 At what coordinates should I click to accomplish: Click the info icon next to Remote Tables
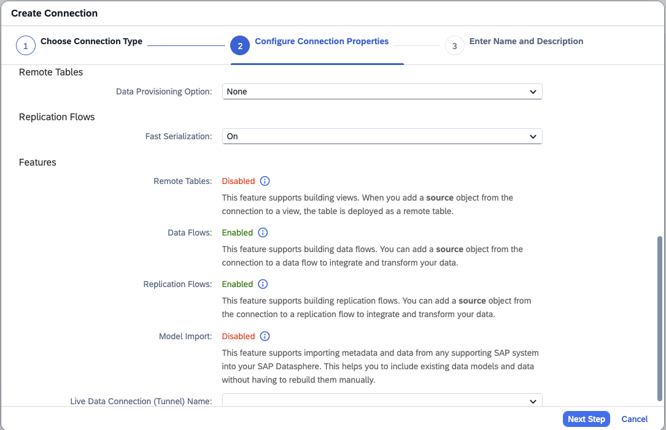pyautogui.click(x=265, y=181)
